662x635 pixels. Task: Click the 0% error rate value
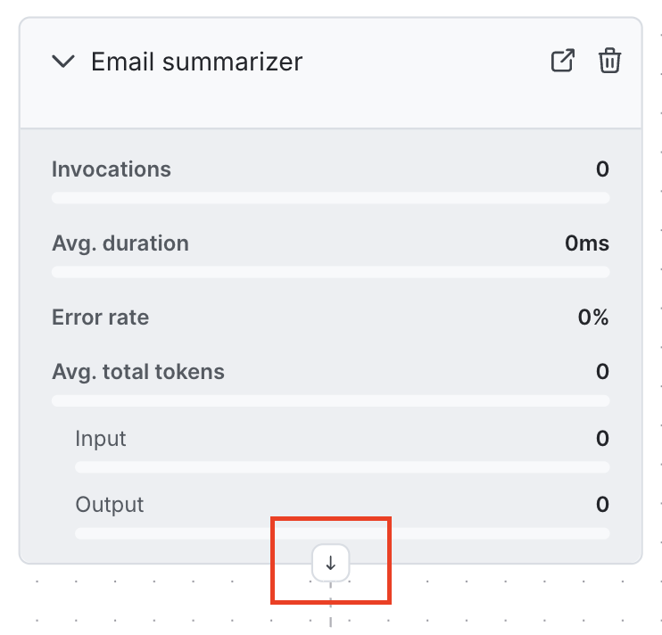tap(593, 317)
